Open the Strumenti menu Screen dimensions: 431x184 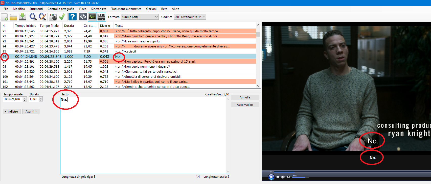point(36,9)
